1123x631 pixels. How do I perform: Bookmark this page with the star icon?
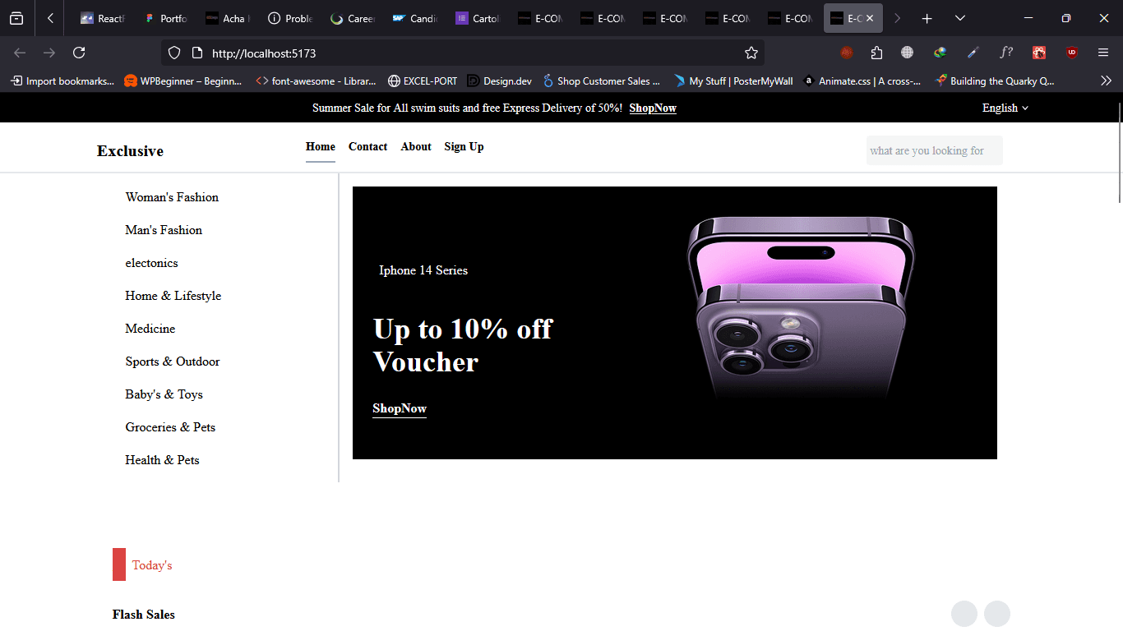pos(751,53)
